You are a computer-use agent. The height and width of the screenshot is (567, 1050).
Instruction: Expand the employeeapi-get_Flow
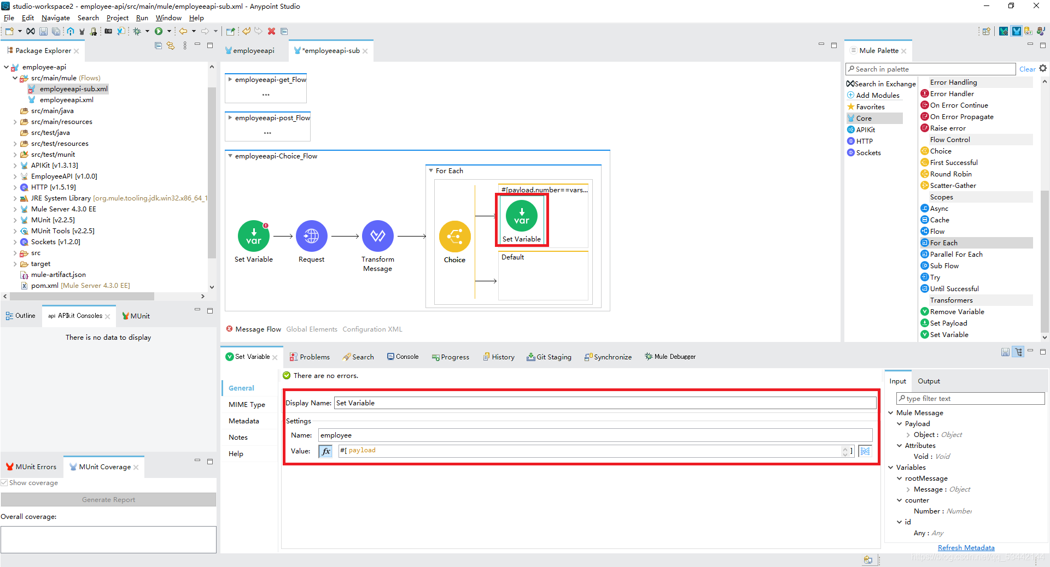pyautogui.click(x=230, y=80)
